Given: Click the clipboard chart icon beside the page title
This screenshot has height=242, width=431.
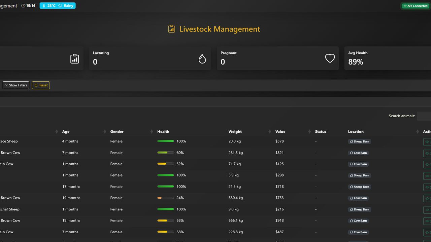Looking at the screenshot, I should click(x=171, y=29).
